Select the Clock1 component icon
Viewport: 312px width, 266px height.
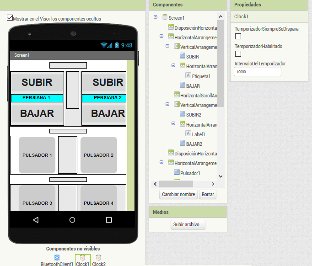click(82, 258)
